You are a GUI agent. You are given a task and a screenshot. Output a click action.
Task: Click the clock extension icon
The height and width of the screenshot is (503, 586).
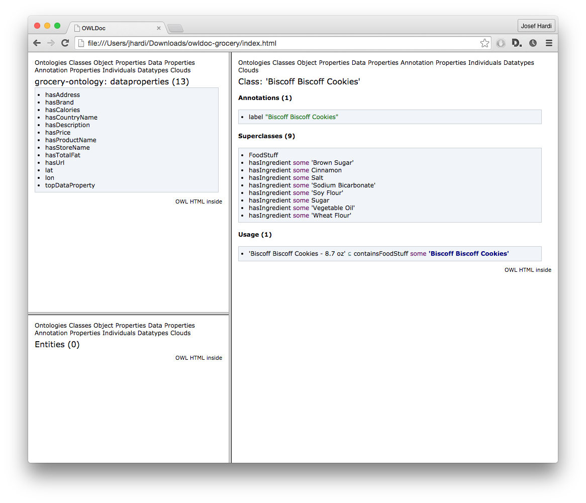coord(533,43)
